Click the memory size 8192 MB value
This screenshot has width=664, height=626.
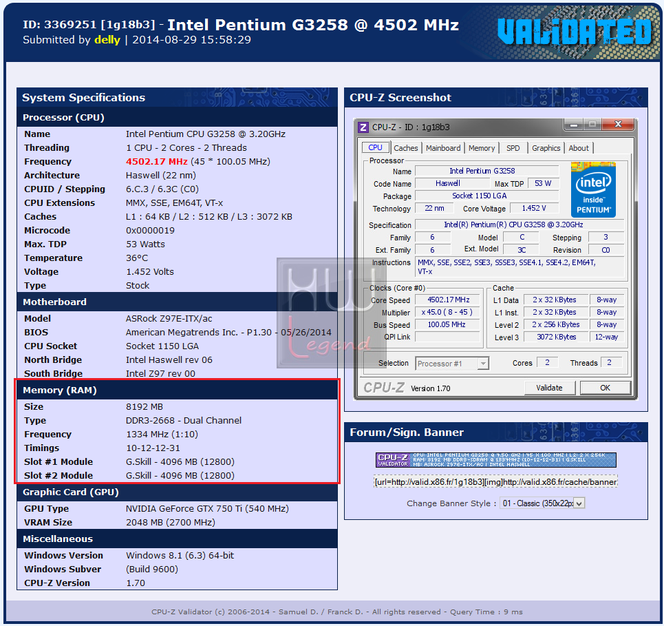pyautogui.click(x=144, y=407)
